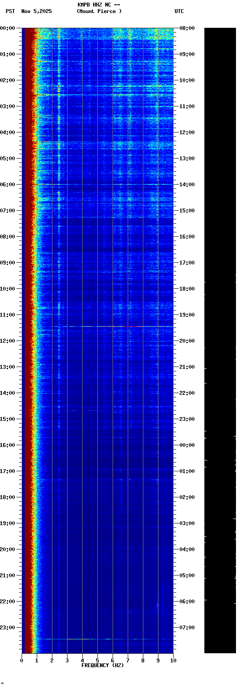239x688 pixels.
Task: Click the PST time label '06:00'
Action: pos(7,185)
